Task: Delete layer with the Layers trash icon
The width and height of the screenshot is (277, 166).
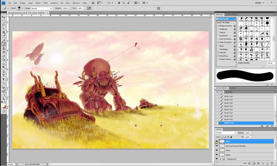Action: (272, 164)
